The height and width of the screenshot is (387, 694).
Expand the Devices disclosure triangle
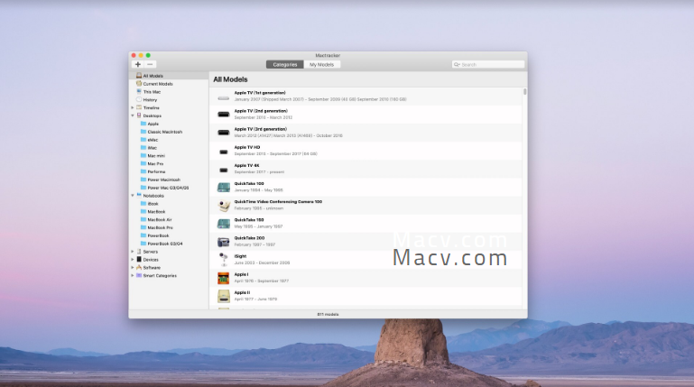pyautogui.click(x=133, y=260)
